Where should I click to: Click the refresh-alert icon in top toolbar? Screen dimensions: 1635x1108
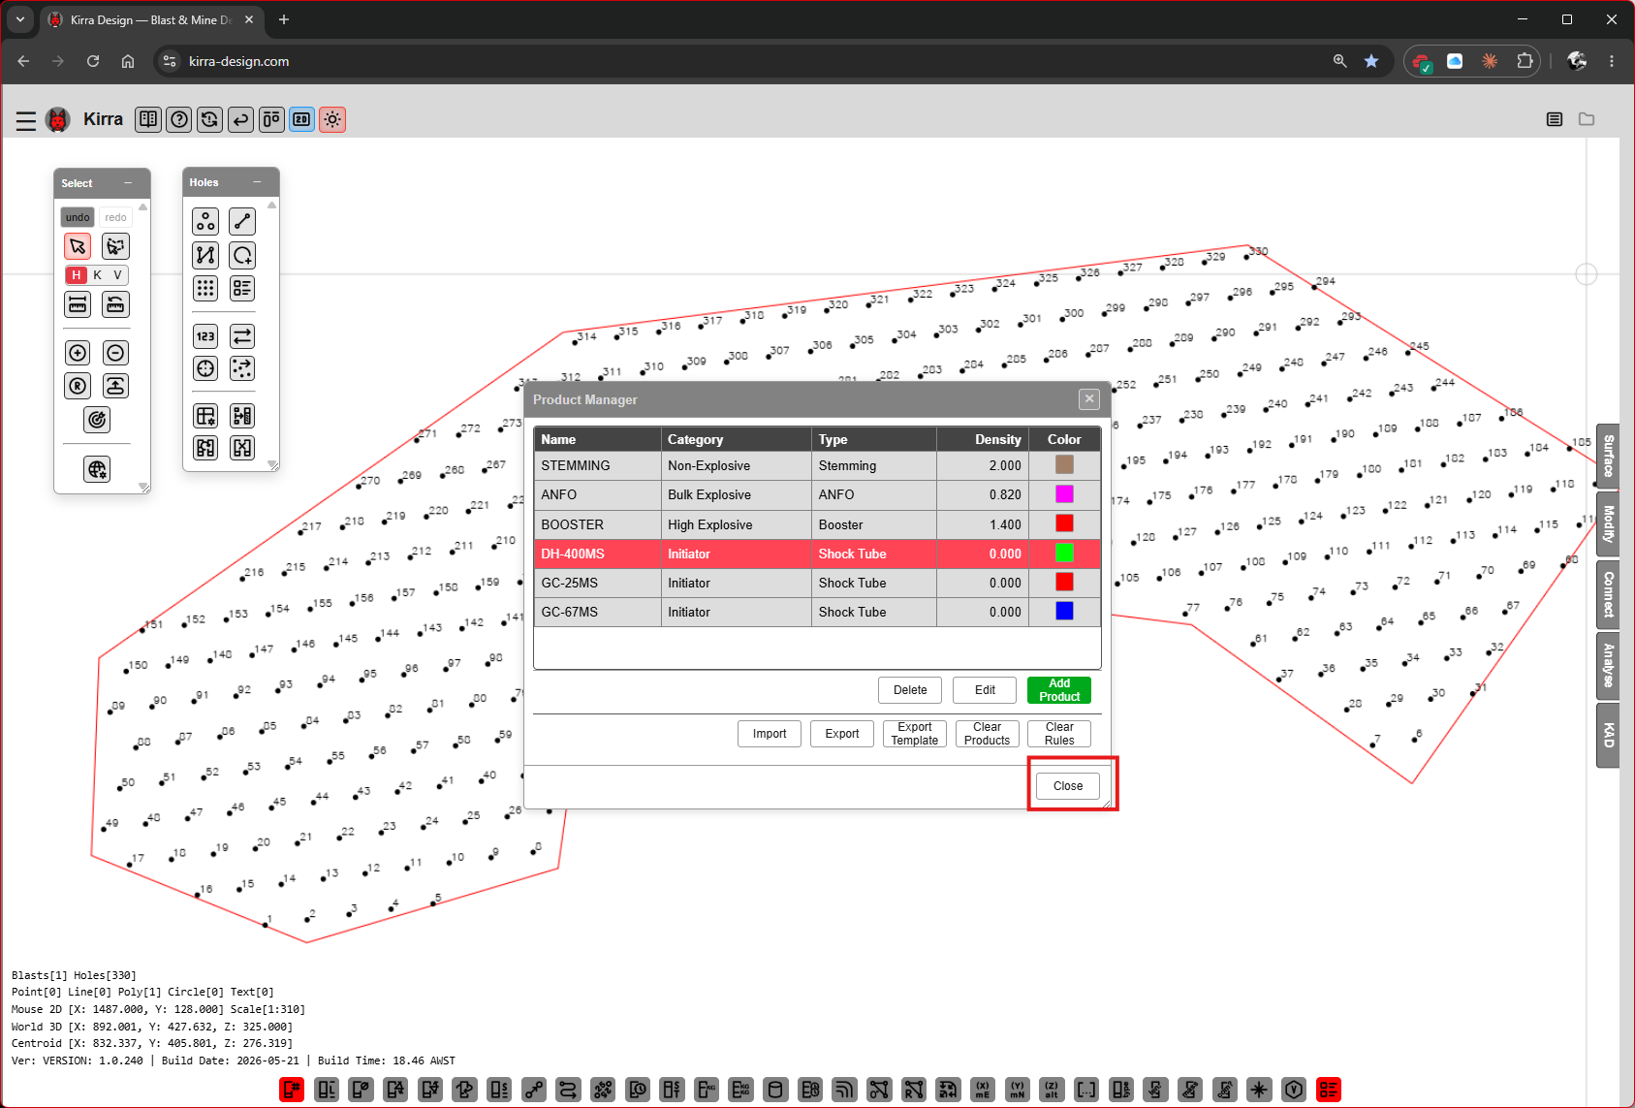(209, 119)
